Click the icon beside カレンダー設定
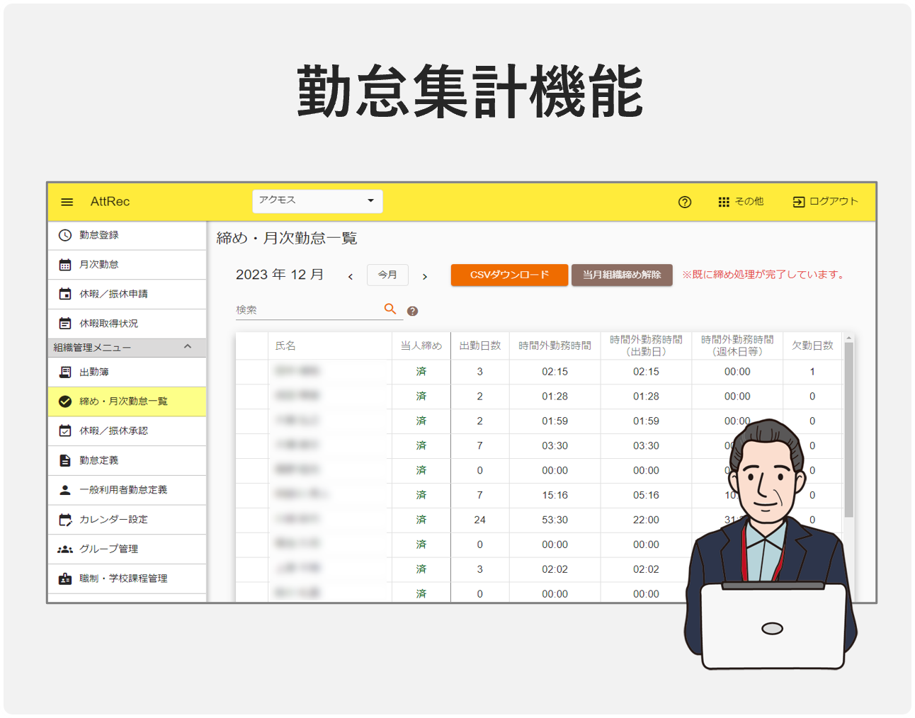 coord(65,520)
